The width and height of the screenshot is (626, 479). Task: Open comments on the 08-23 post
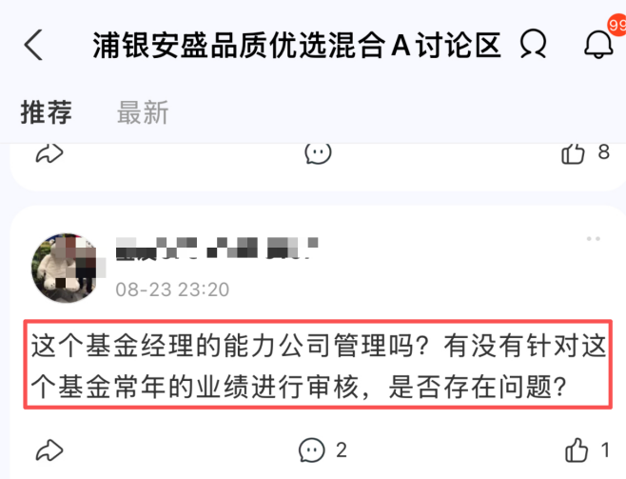[x=312, y=450]
